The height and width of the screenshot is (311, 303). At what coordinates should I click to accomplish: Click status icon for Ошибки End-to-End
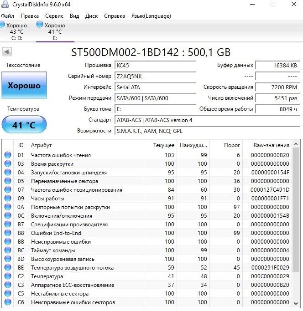(x=8, y=233)
